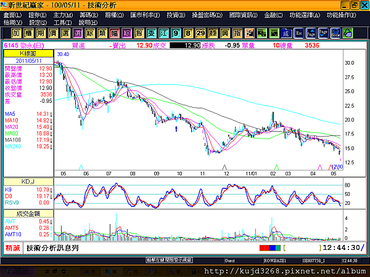Screen dimensions: 370x277
Task: Click the 櫃 toolbar icon
Action: [28, 33]
